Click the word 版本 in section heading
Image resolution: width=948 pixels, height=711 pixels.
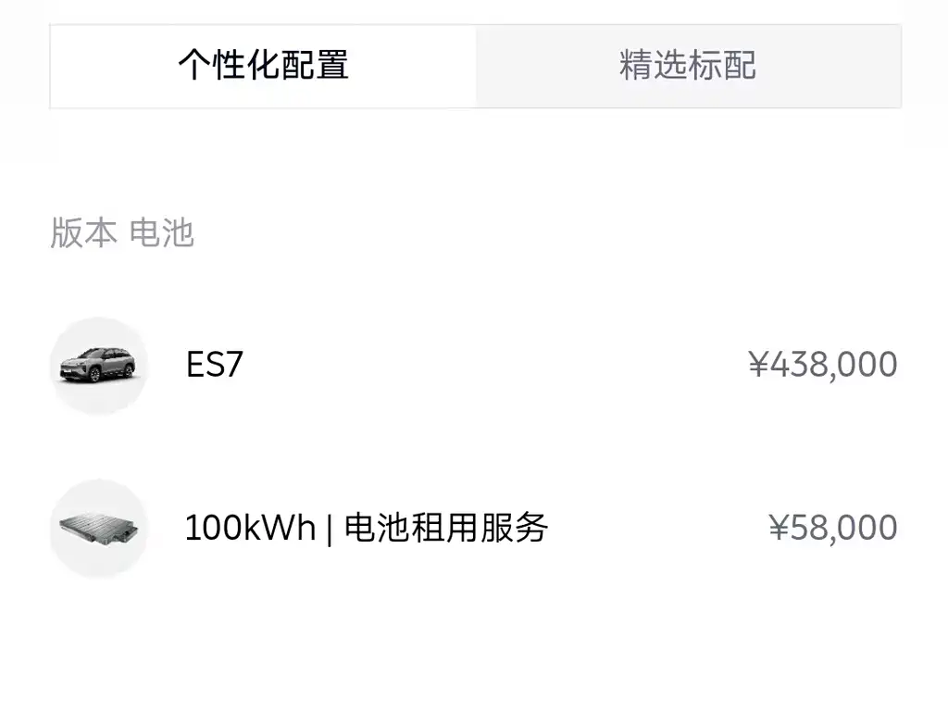point(83,232)
